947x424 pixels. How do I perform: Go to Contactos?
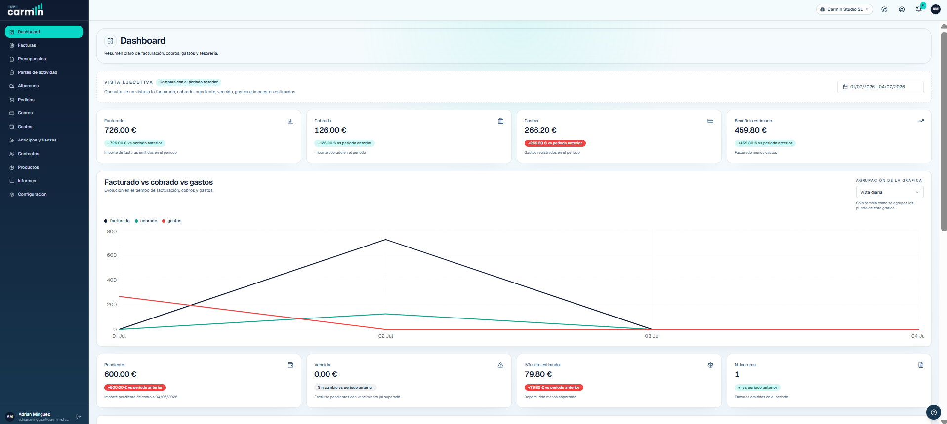coord(44,154)
